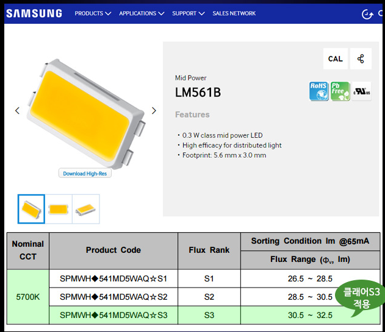Select the first angled LED thumbnail
This screenshot has width=385, height=332.
(31, 209)
